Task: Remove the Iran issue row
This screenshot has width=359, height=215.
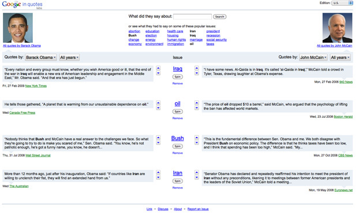Action: point(177,188)
